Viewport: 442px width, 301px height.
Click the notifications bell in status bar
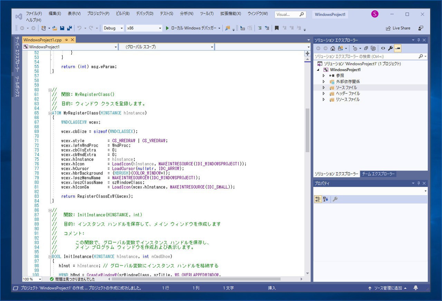coord(416,288)
